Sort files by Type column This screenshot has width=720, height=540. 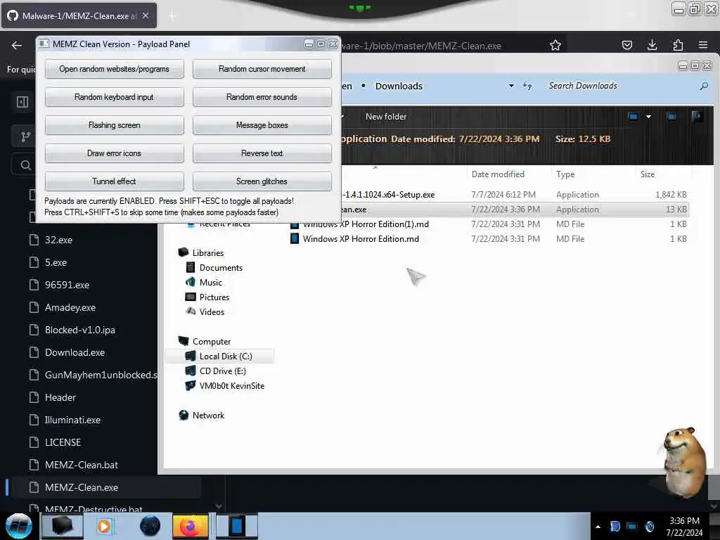565,174
